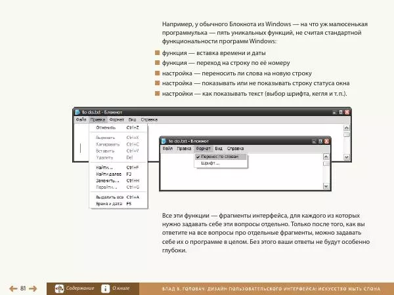Maximize the back Блокнот window
394x295 pixels.
click(341, 112)
